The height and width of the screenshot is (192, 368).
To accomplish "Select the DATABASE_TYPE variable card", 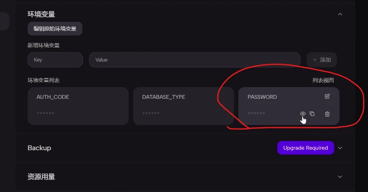I will (x=183, y=106).
